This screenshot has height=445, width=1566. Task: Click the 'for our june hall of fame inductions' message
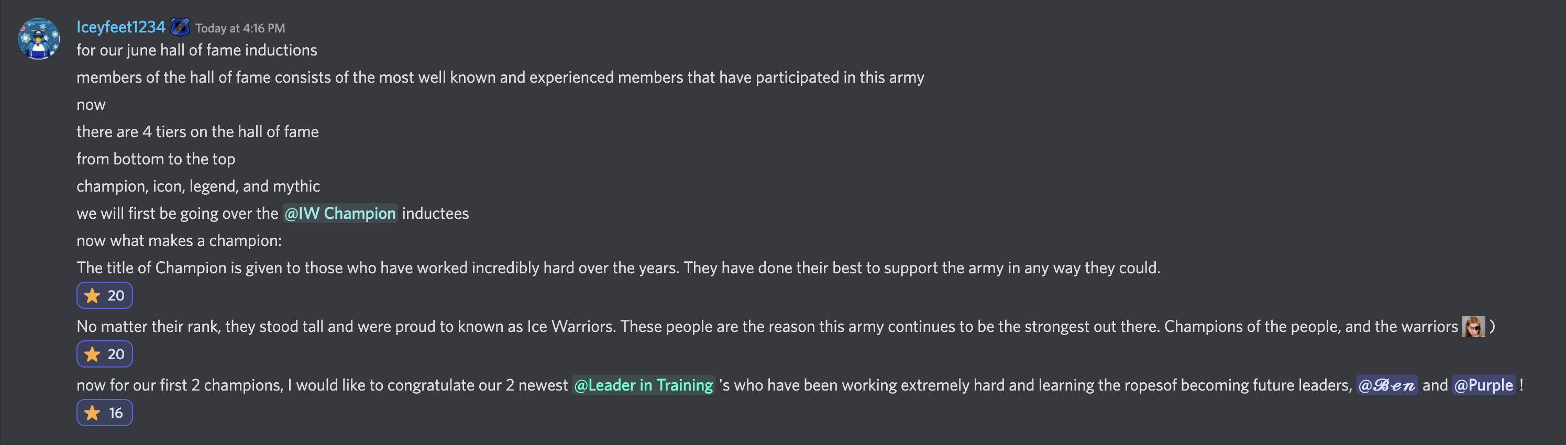click(x=197, y=50)
